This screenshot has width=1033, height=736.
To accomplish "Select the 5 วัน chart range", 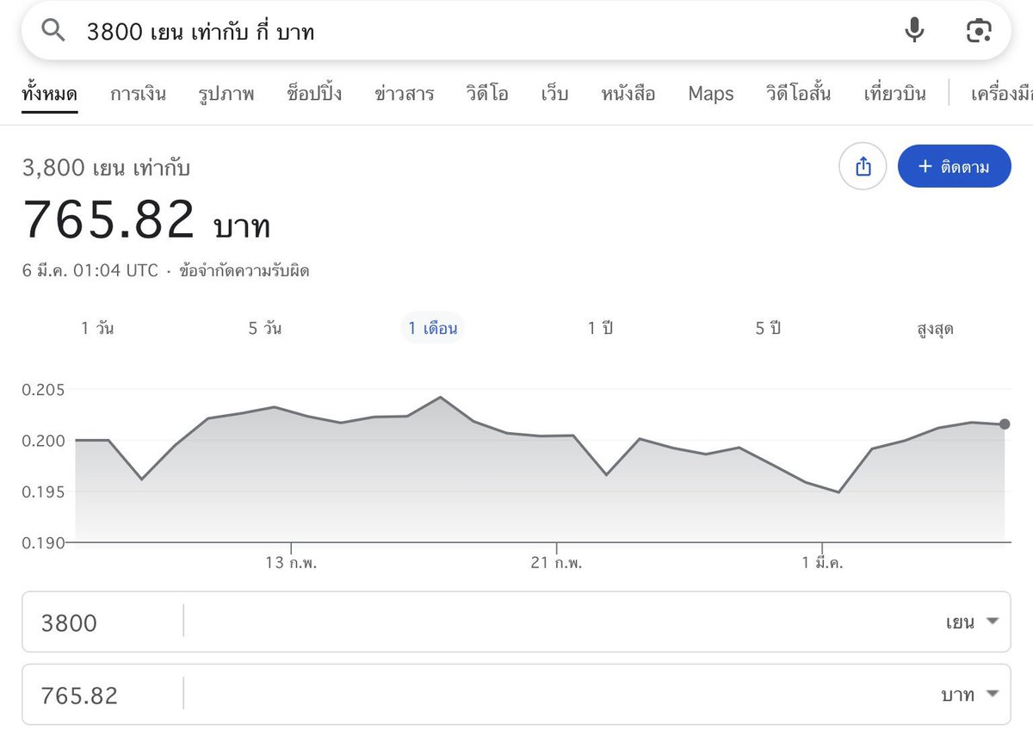I will pyautogui.click(x=265, y=328).
